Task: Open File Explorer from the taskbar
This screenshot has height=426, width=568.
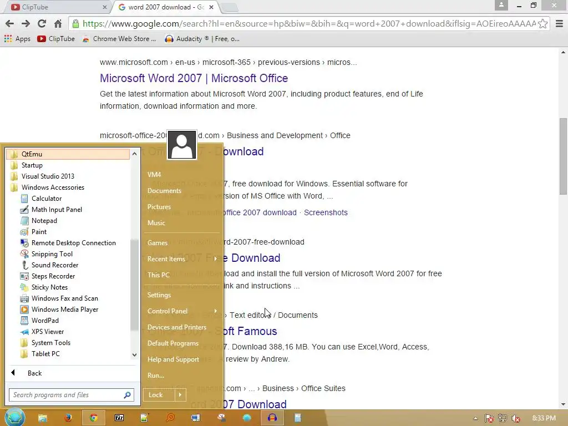Action: coord(42,418)
